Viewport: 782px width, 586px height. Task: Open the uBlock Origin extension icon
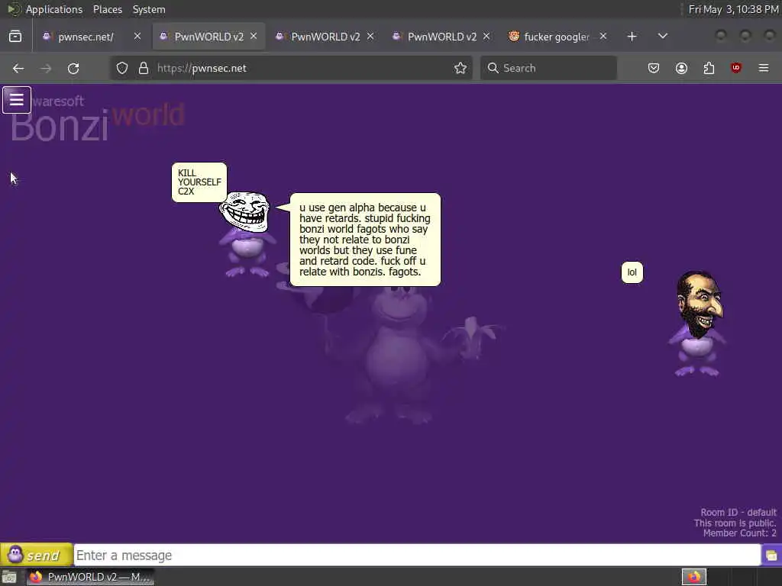(736, 68)
